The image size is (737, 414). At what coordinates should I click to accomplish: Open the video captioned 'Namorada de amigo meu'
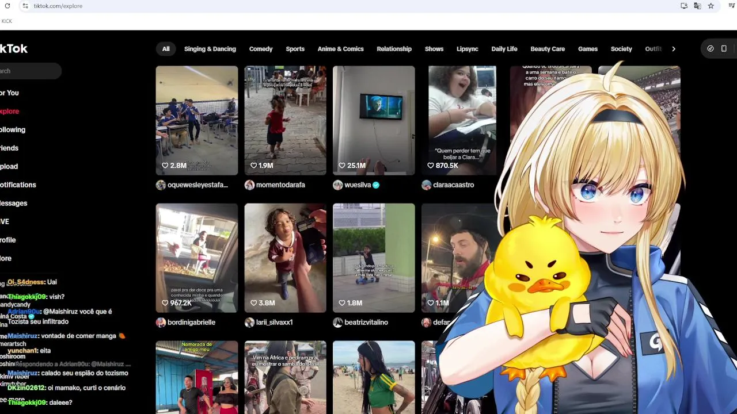196,377
